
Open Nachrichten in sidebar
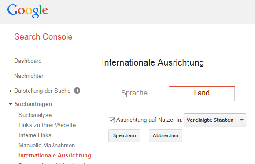[29, 76]
